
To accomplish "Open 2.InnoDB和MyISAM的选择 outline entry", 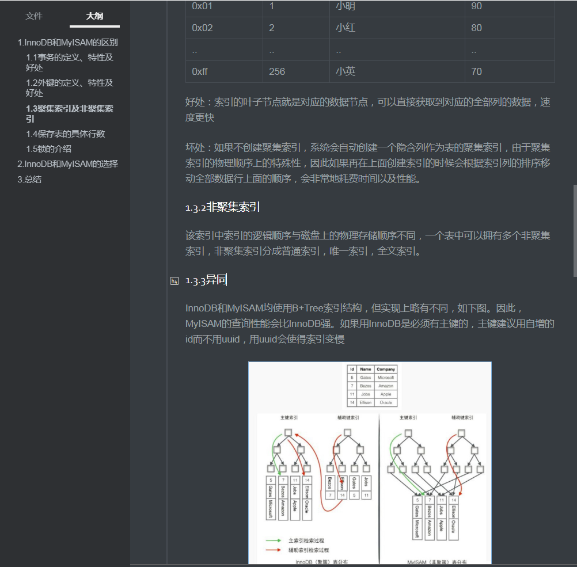I will pos(68,164).
